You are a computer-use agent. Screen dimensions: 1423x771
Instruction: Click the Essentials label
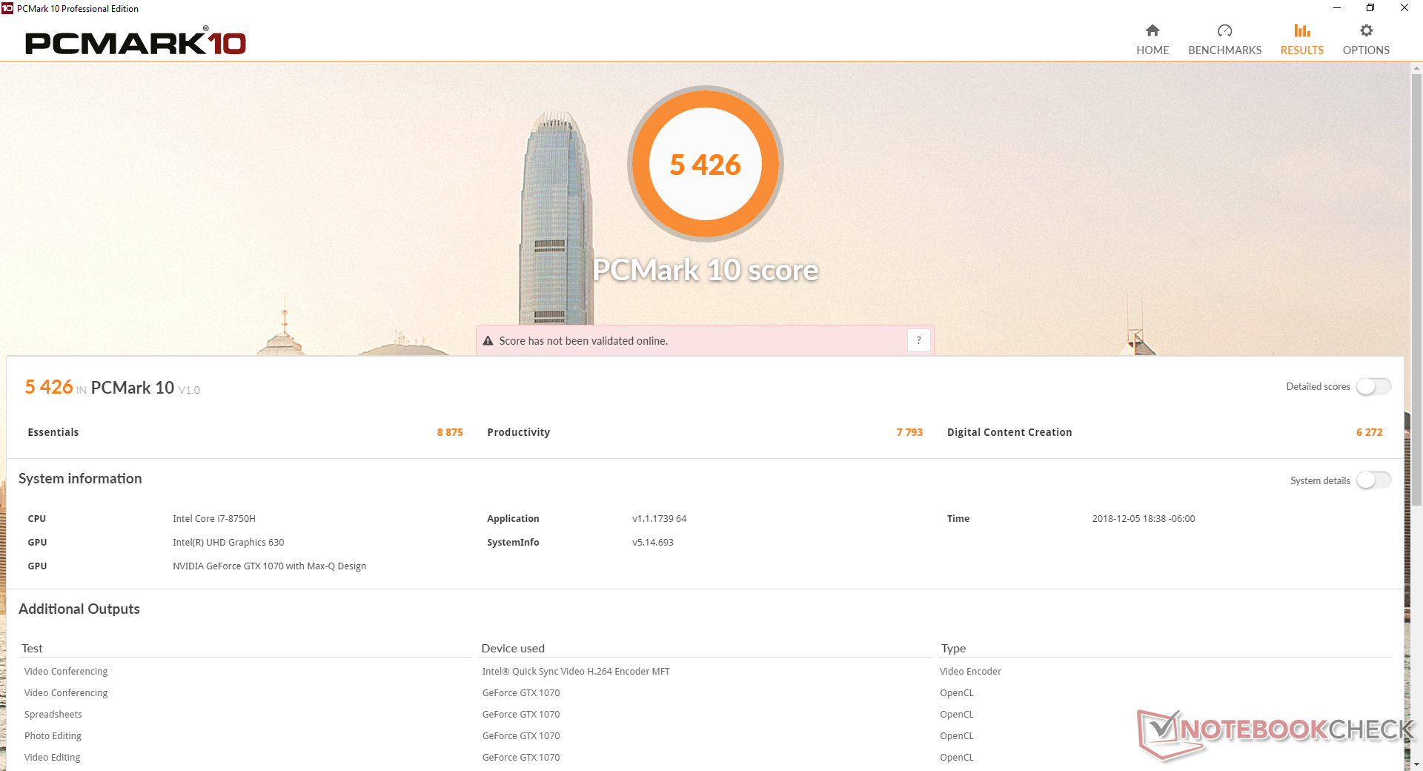(53, 432)
